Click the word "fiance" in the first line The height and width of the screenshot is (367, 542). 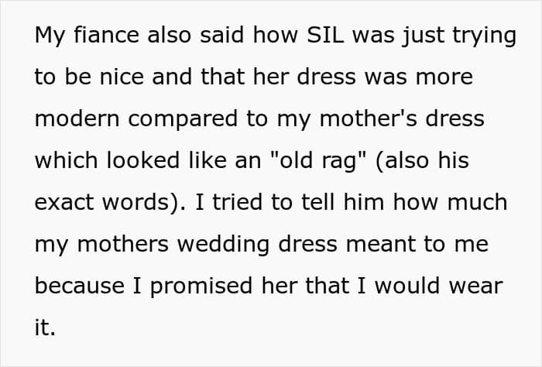pyautogui.click(x=106, y=35)
